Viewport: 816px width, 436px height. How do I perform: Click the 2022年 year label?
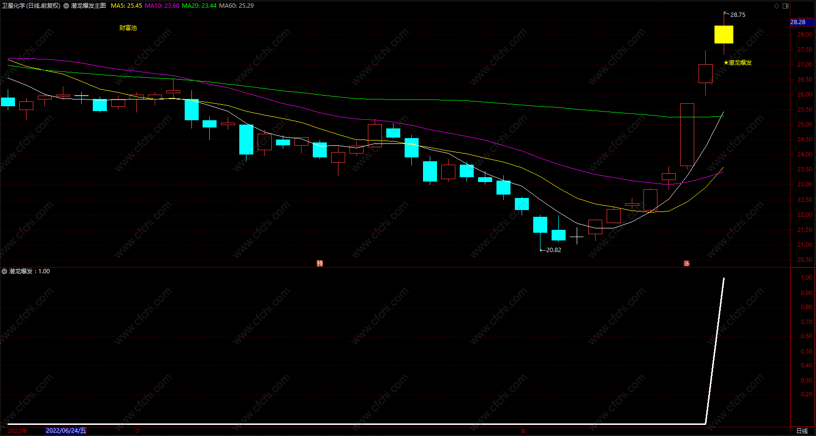(x=18, y=431)
